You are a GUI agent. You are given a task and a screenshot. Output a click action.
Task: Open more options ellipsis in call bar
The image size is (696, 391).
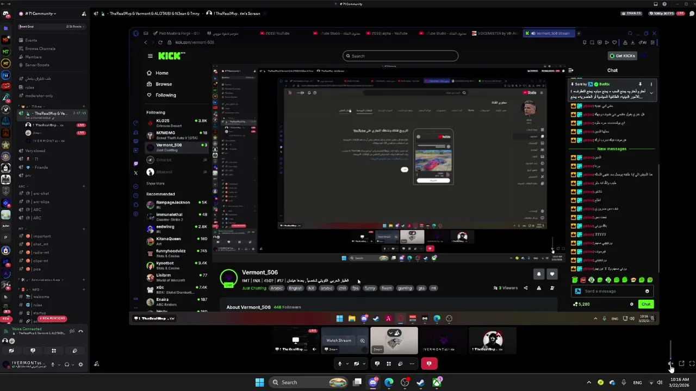(412, 364)
